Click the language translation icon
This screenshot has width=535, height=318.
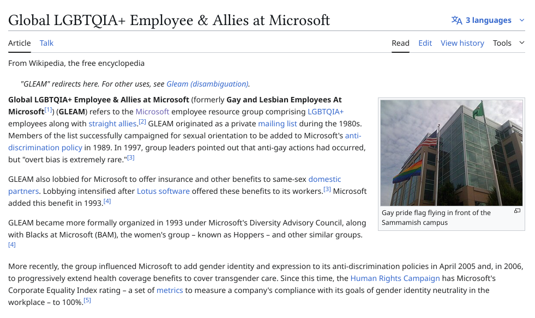[456, 20]
